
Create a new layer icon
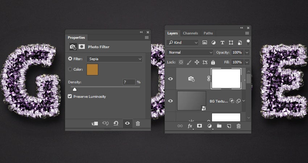click(229, 126)
